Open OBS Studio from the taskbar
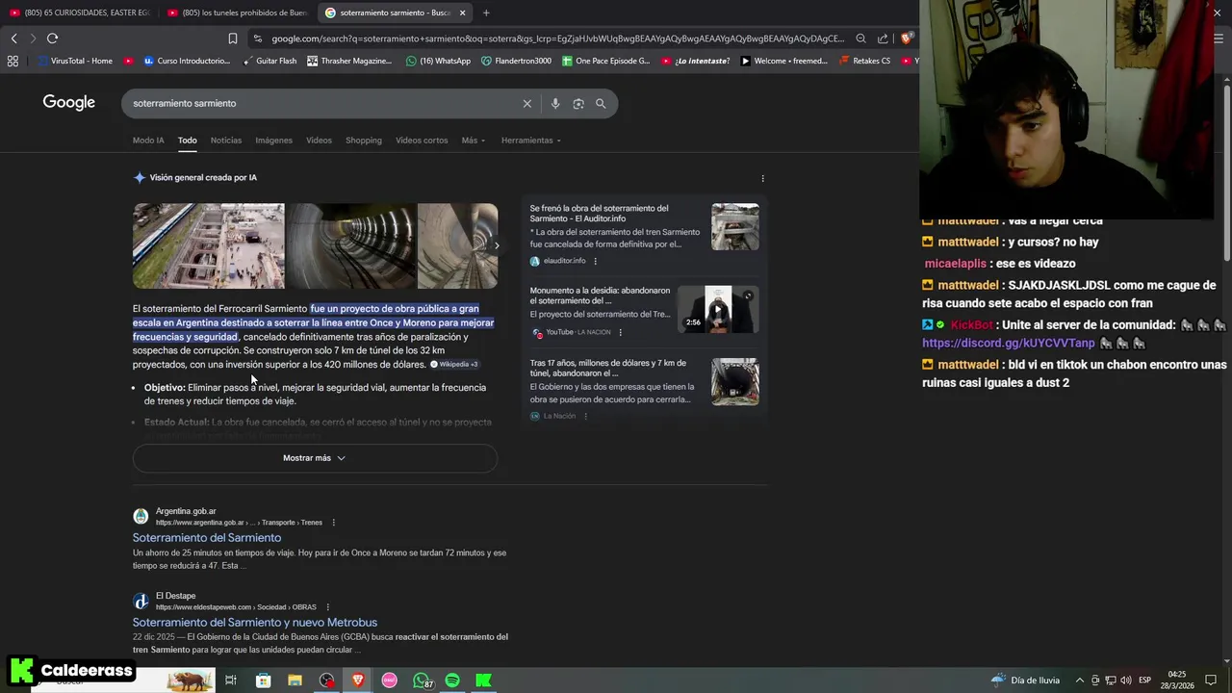The image size is (1232, 693). coord(327,680)
